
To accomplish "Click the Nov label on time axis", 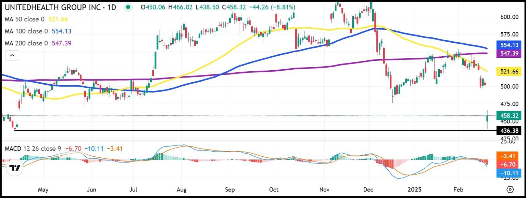I will [324, 189].
